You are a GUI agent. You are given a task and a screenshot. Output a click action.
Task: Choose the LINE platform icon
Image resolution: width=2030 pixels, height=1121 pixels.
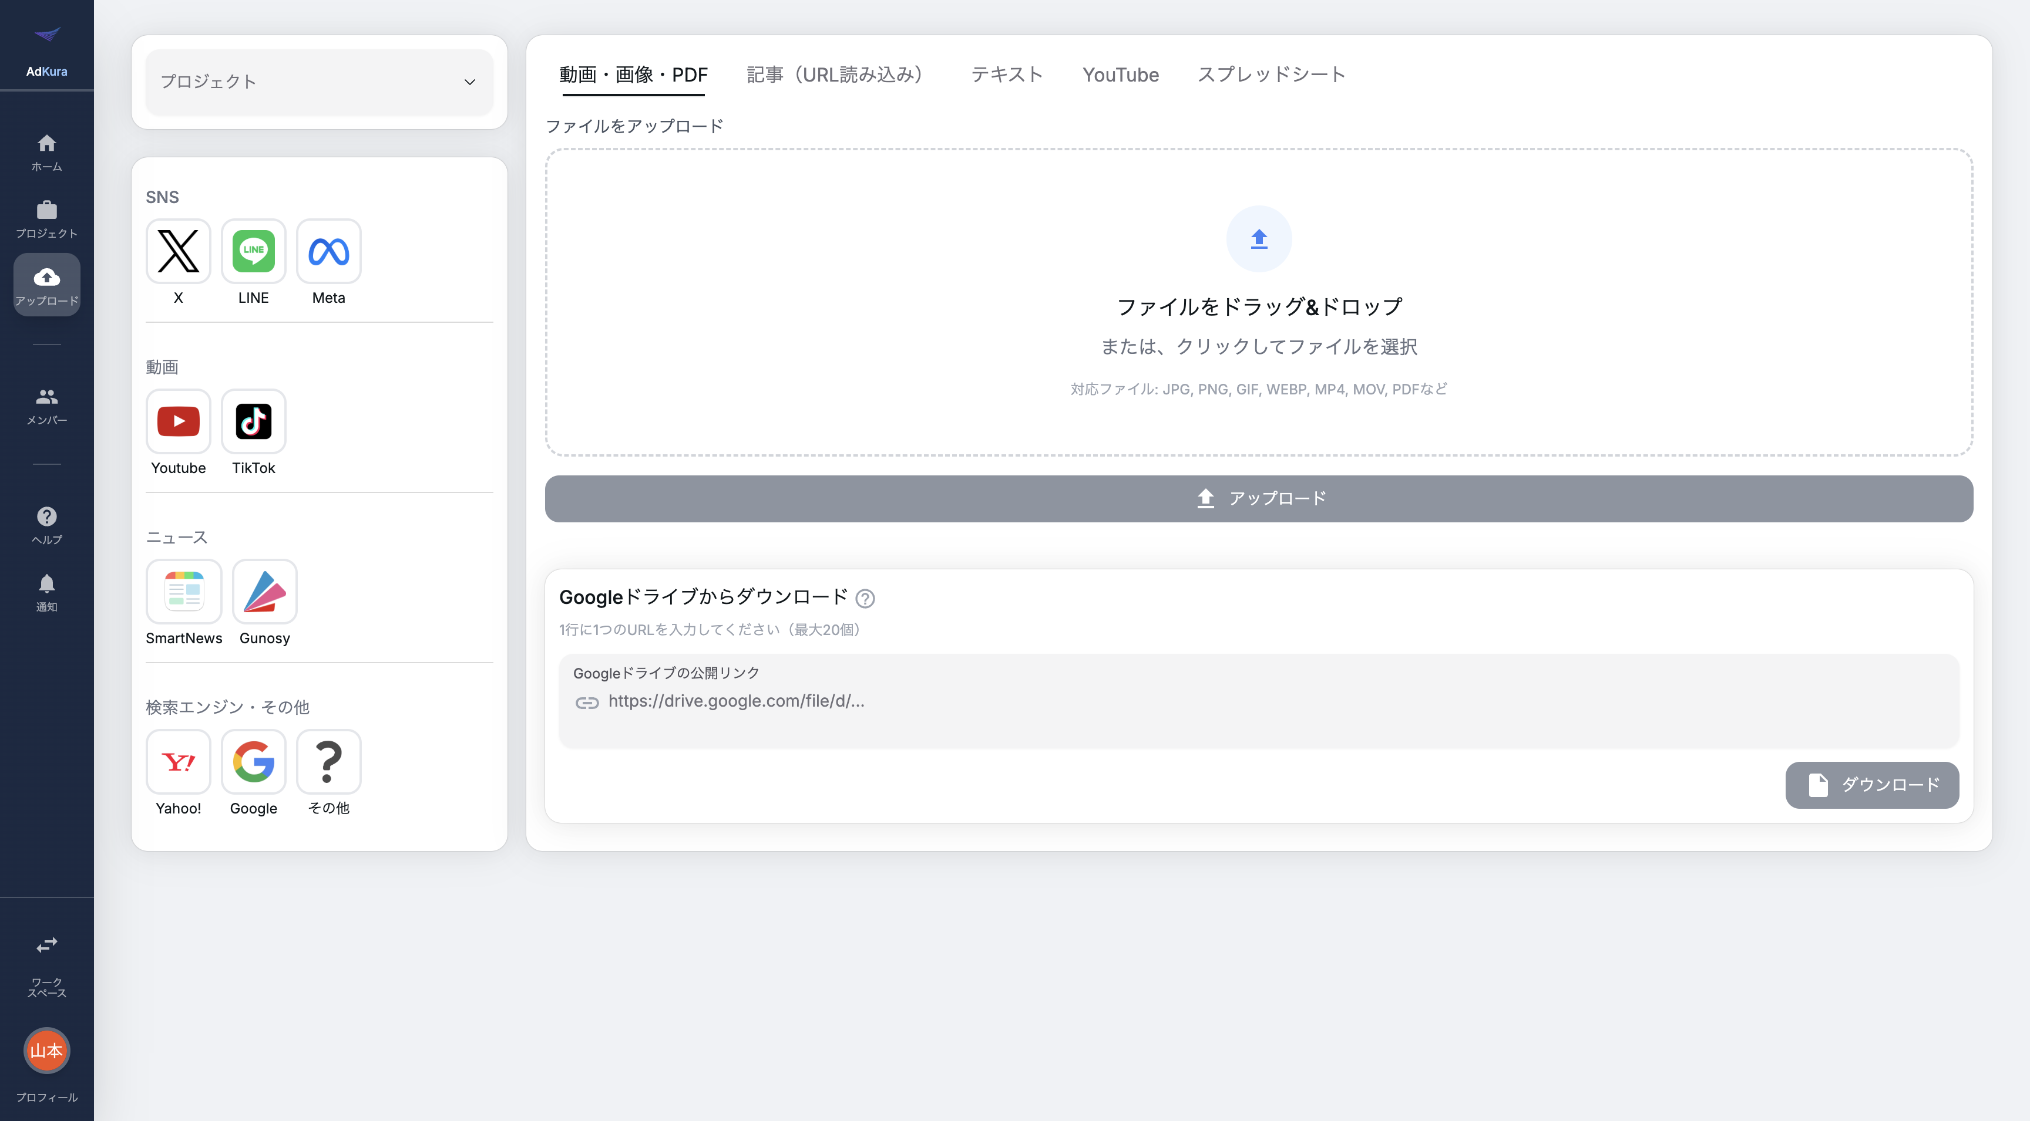(253, 251)
